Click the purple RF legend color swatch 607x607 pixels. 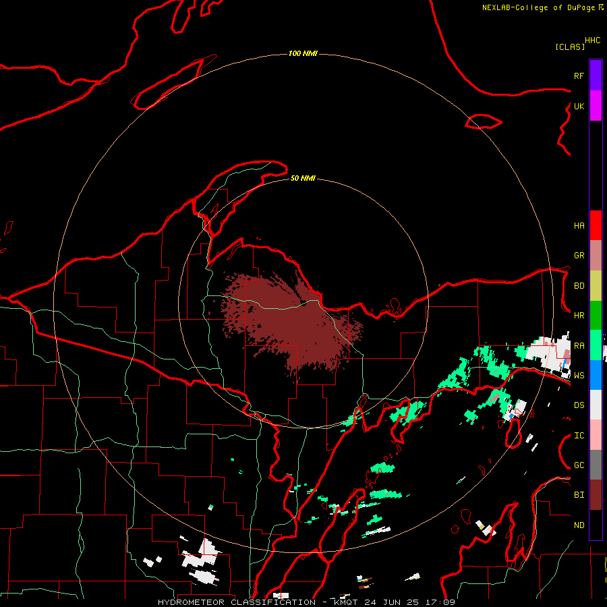click(596, 76)
